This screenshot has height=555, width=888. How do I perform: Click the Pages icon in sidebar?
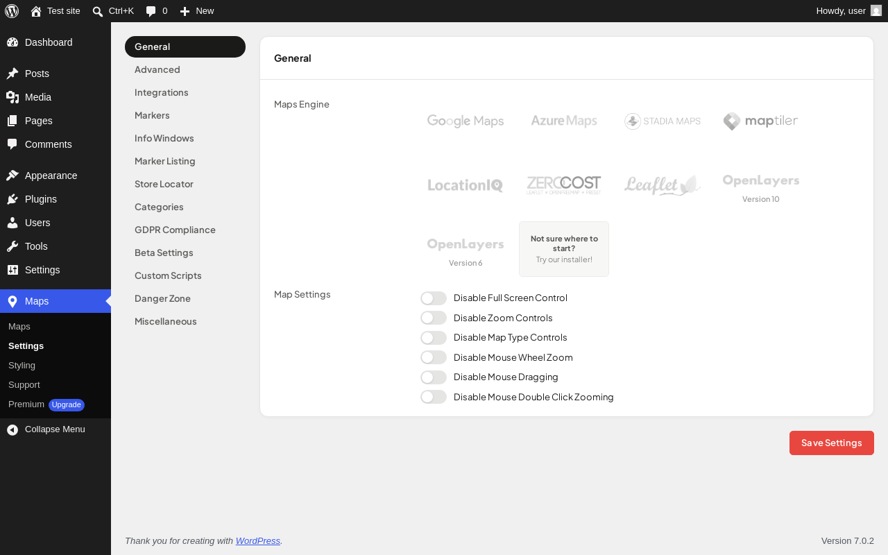point(12,121)
